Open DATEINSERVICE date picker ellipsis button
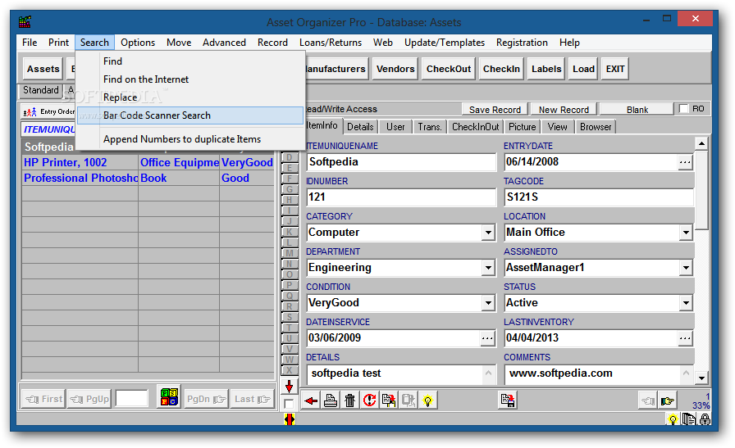The image size is (735, 448). point(487,338)
